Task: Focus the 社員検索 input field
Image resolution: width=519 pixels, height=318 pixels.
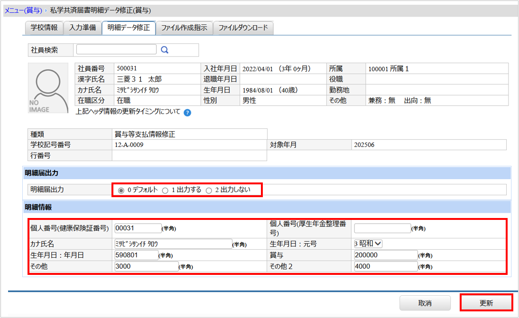Action: coord(116,49)
